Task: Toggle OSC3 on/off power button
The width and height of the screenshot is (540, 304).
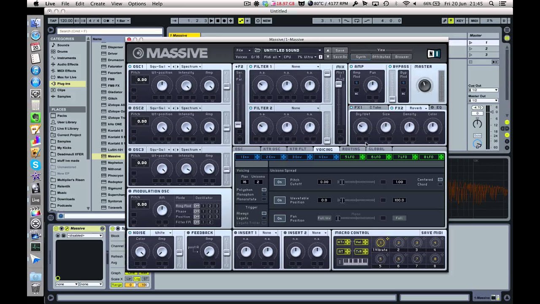Action: click(130, 149)
